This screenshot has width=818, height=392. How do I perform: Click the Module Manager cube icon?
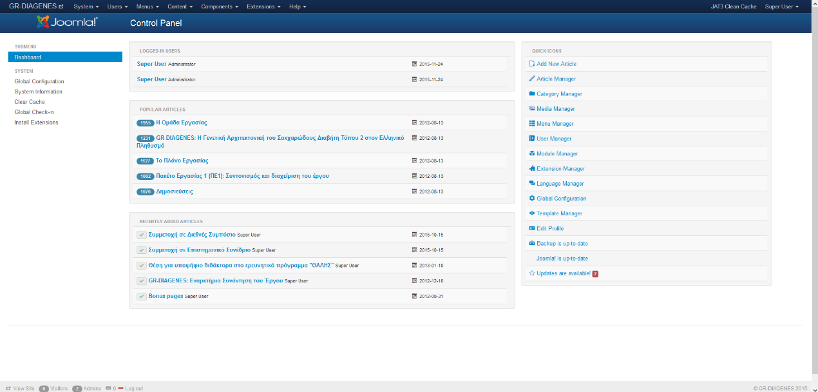tap(531, 153)
